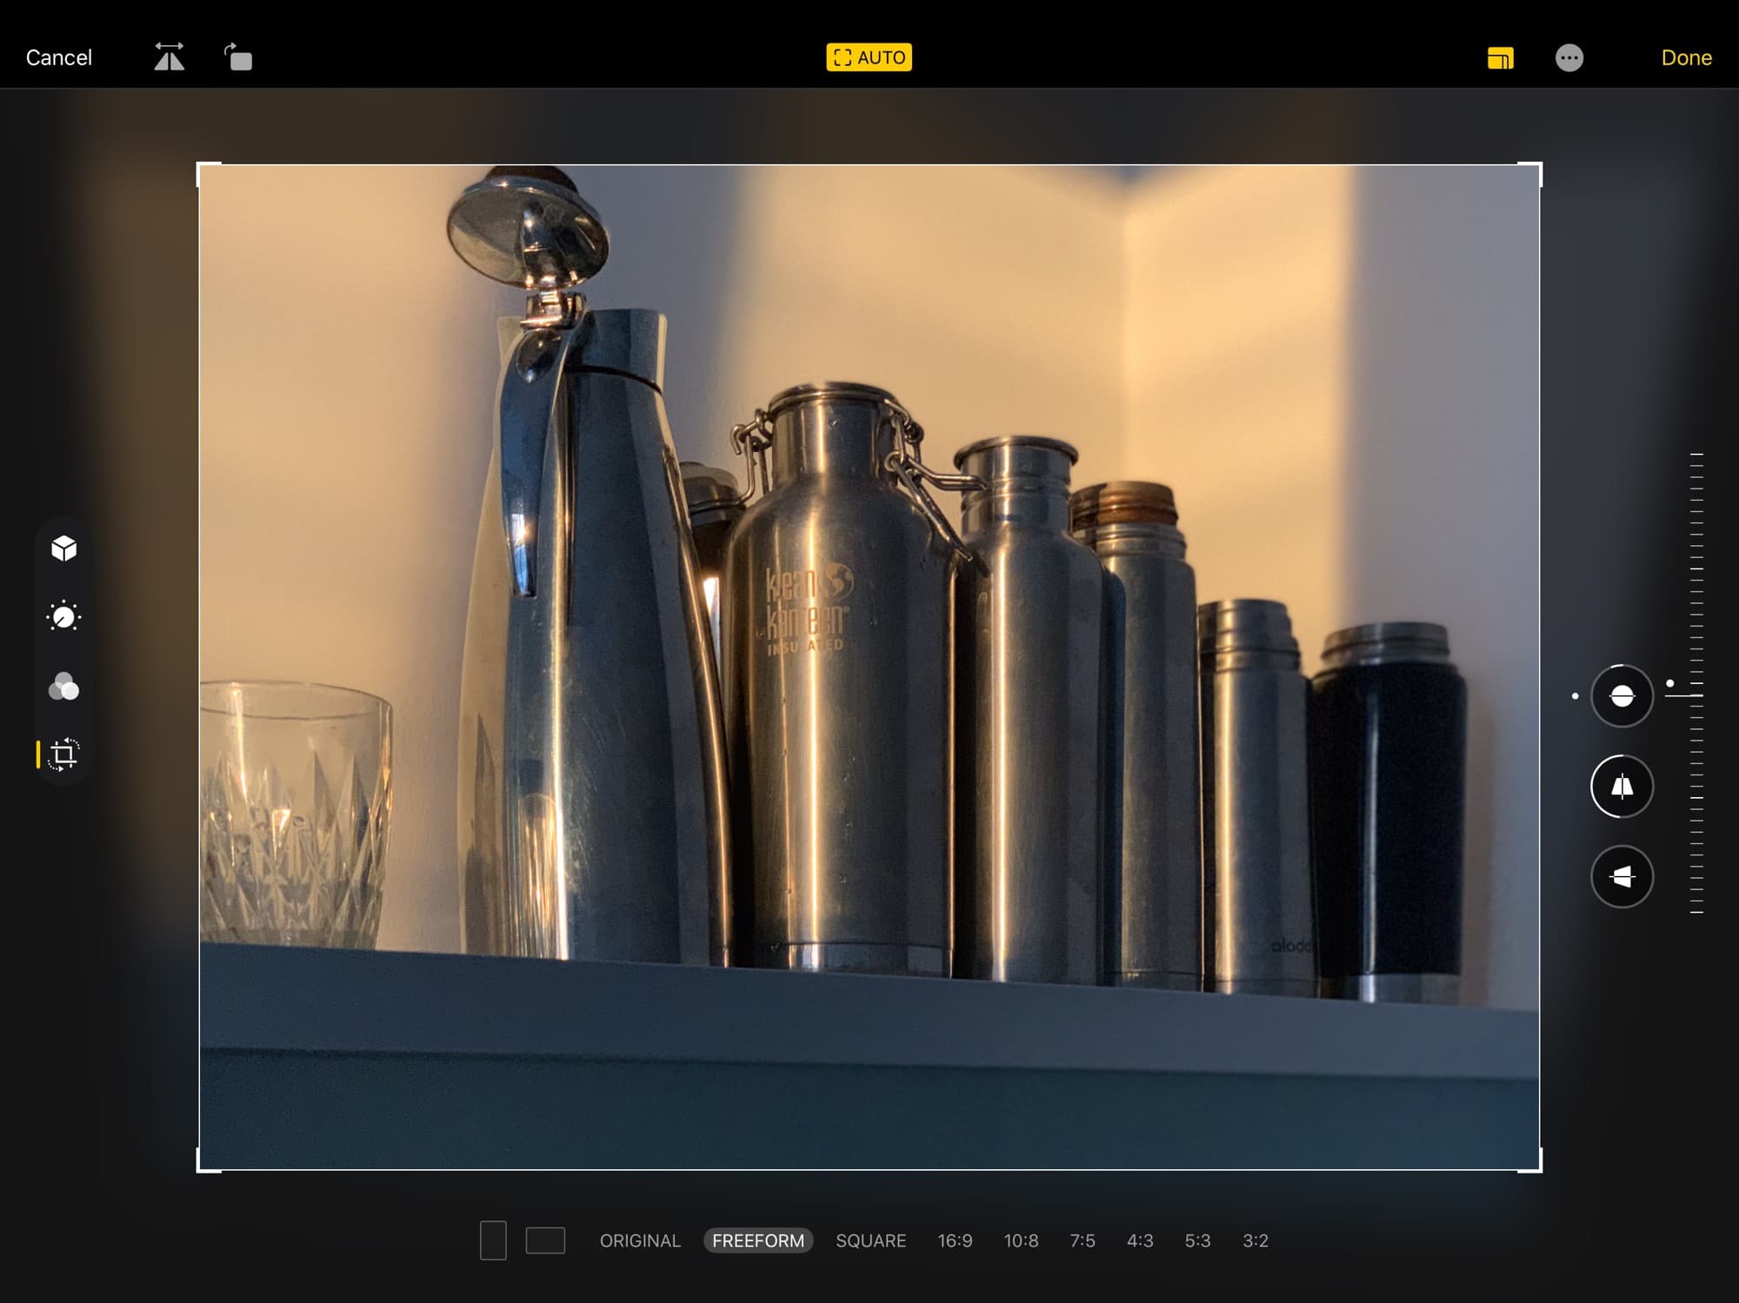Select the Crop and rotate tool
Viewport: 1739px width, 1303px height.
(63, 754)
